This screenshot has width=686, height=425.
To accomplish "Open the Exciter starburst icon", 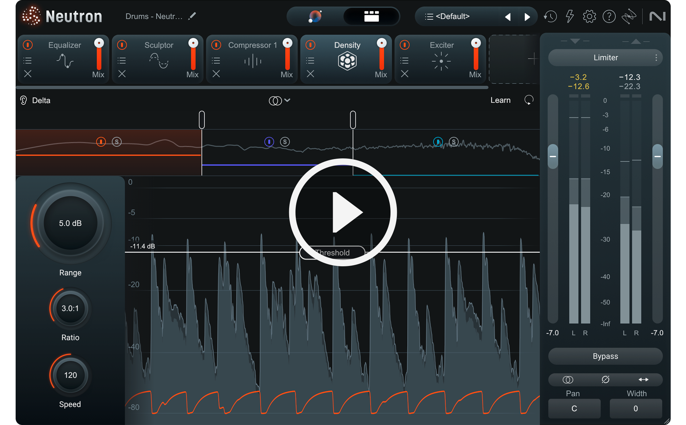I will 441,61.
